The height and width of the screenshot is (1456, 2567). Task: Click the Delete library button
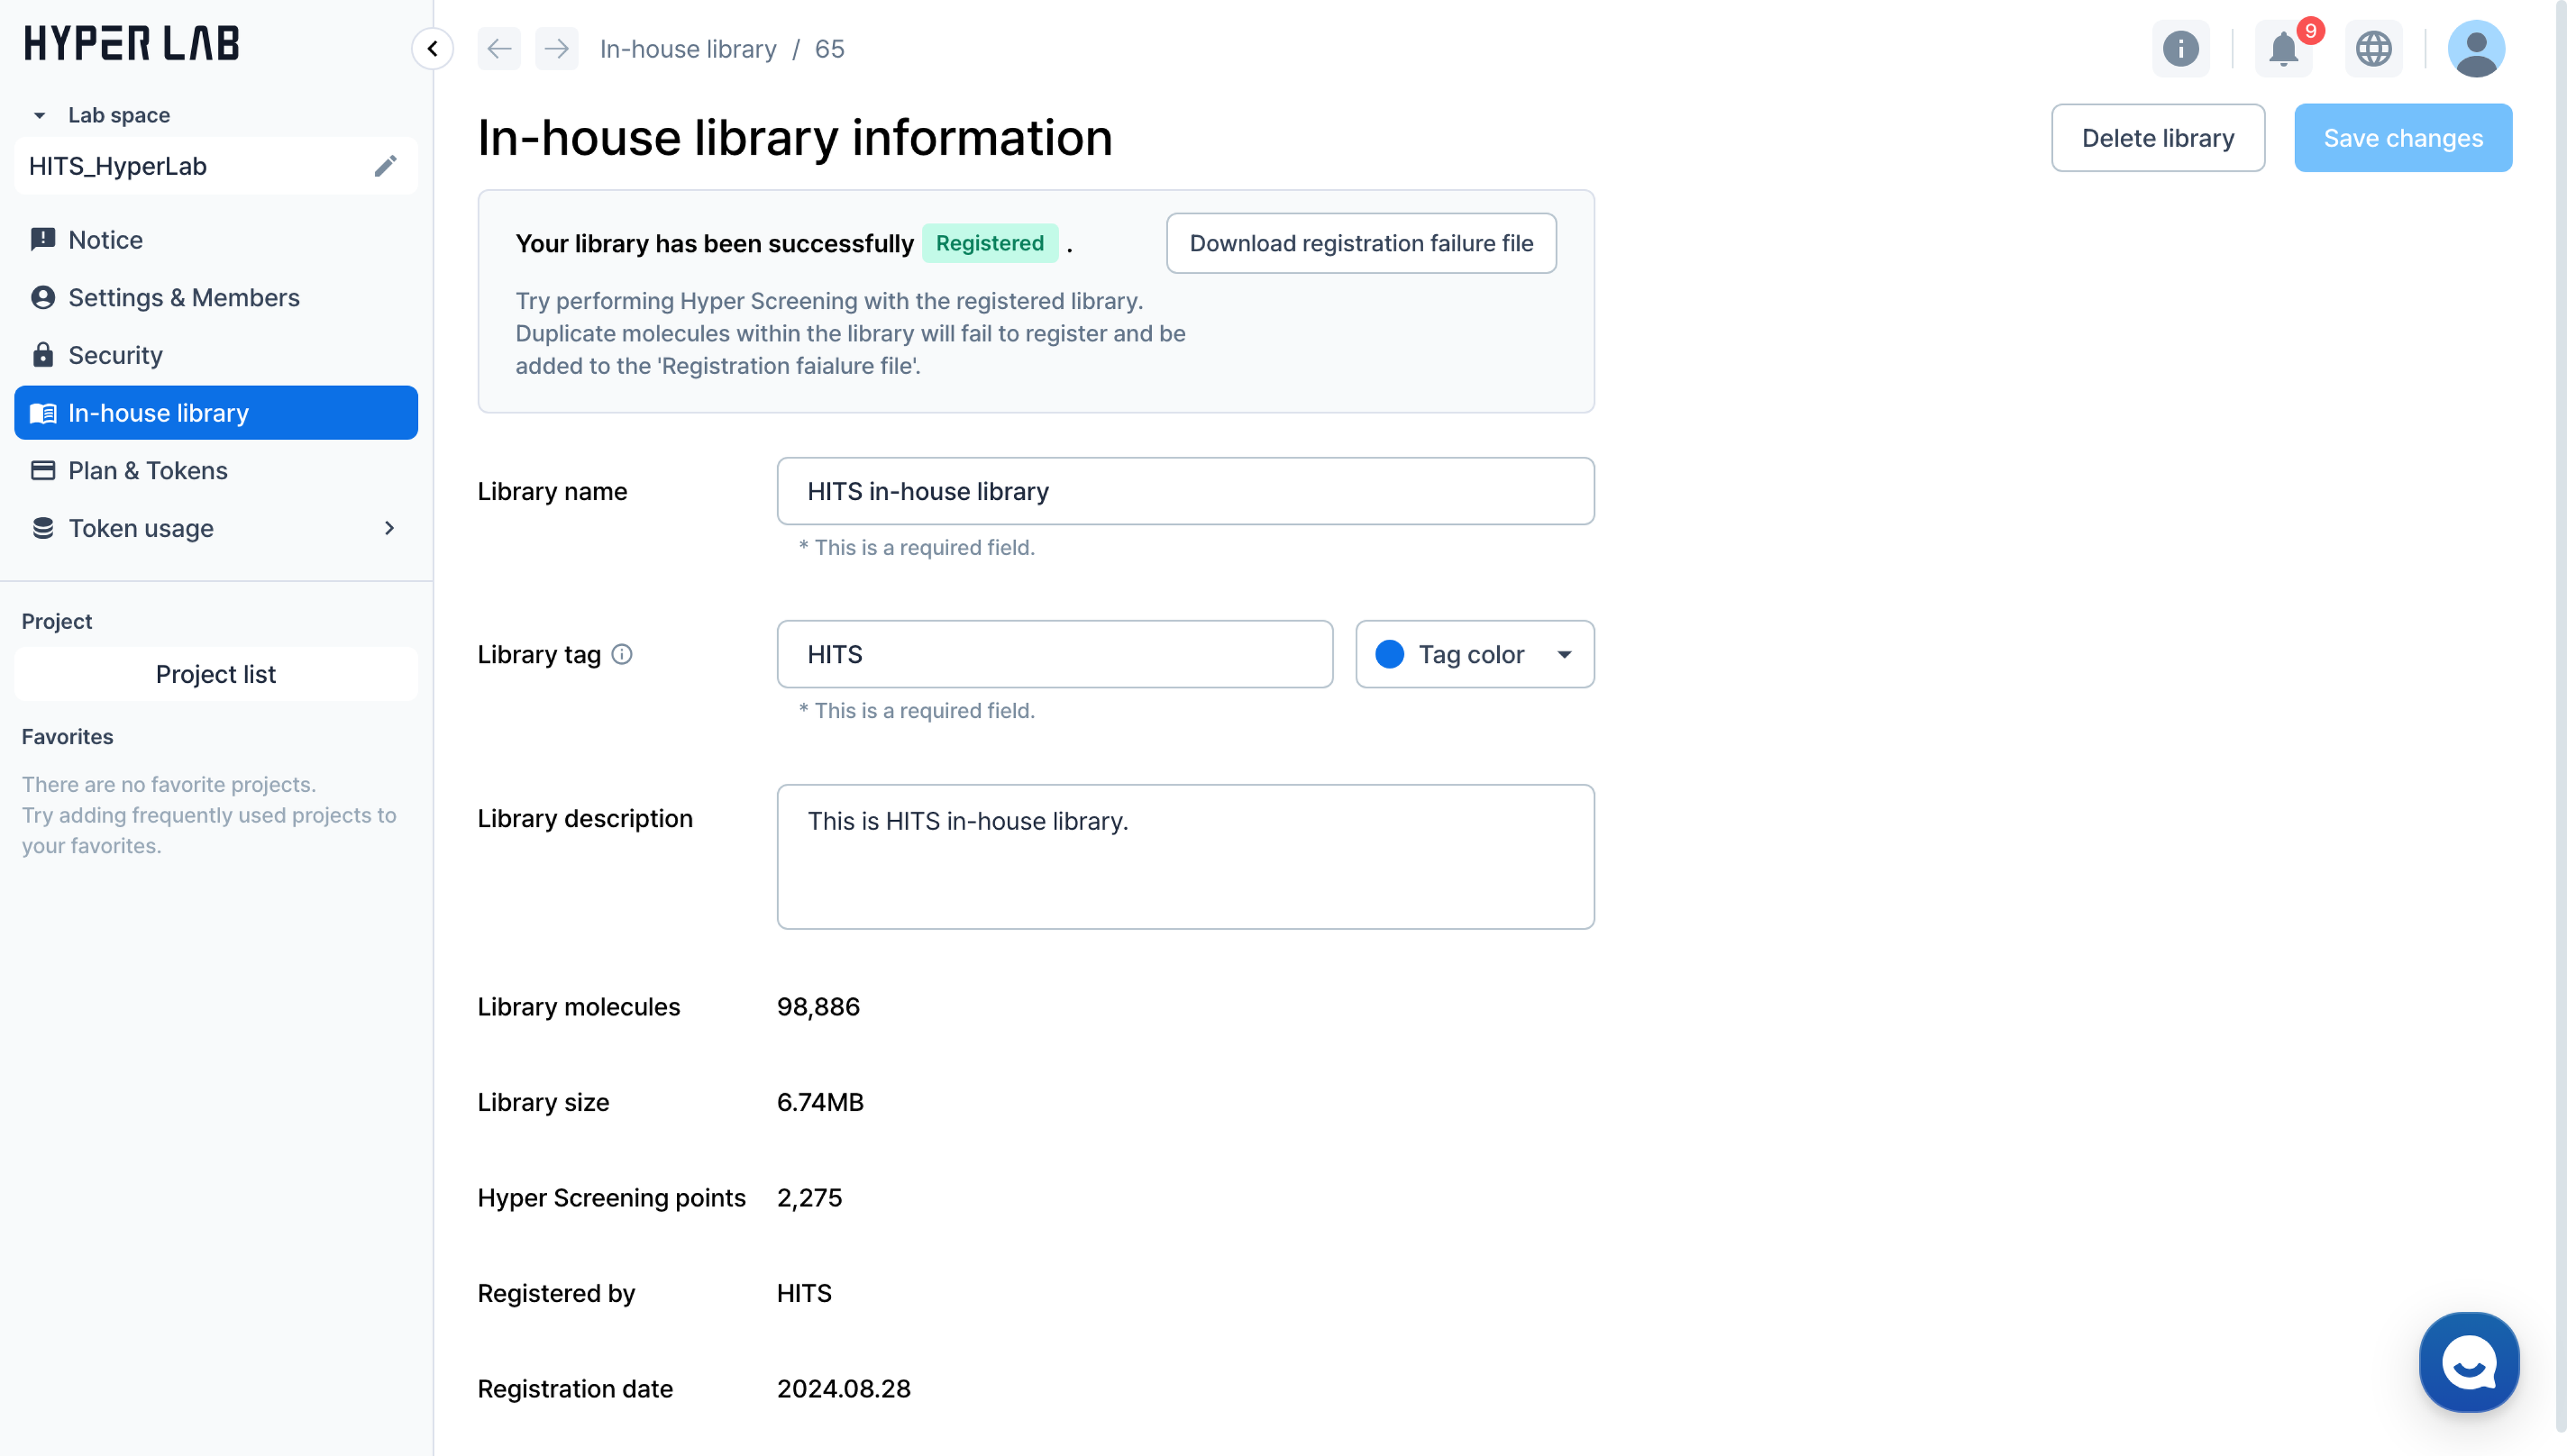coord(2157,138)
